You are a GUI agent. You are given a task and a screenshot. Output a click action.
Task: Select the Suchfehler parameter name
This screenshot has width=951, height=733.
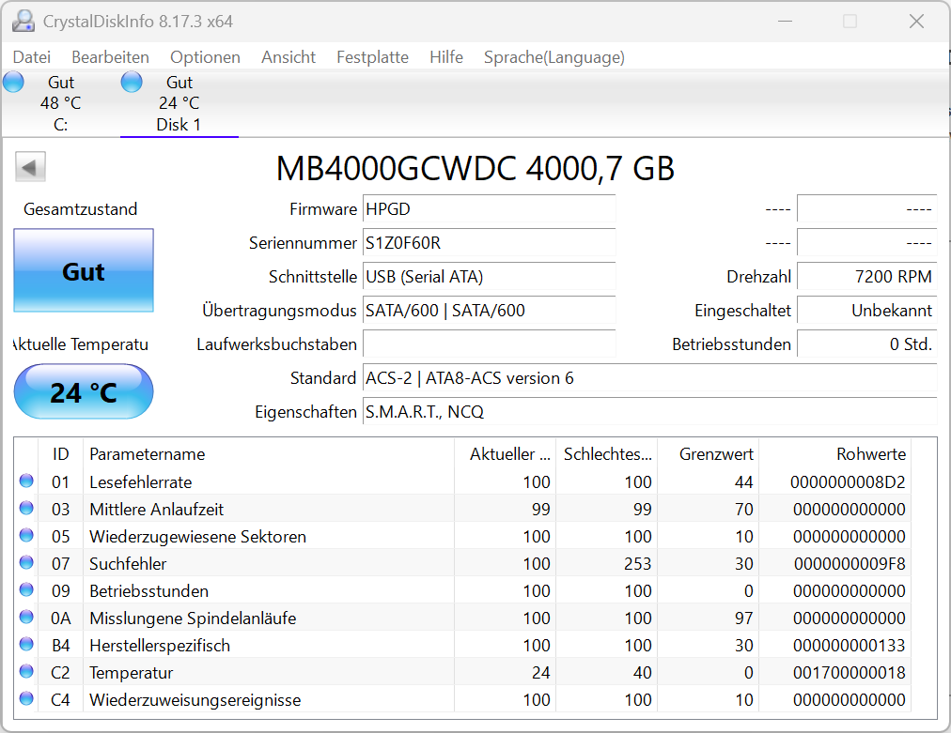128,564
